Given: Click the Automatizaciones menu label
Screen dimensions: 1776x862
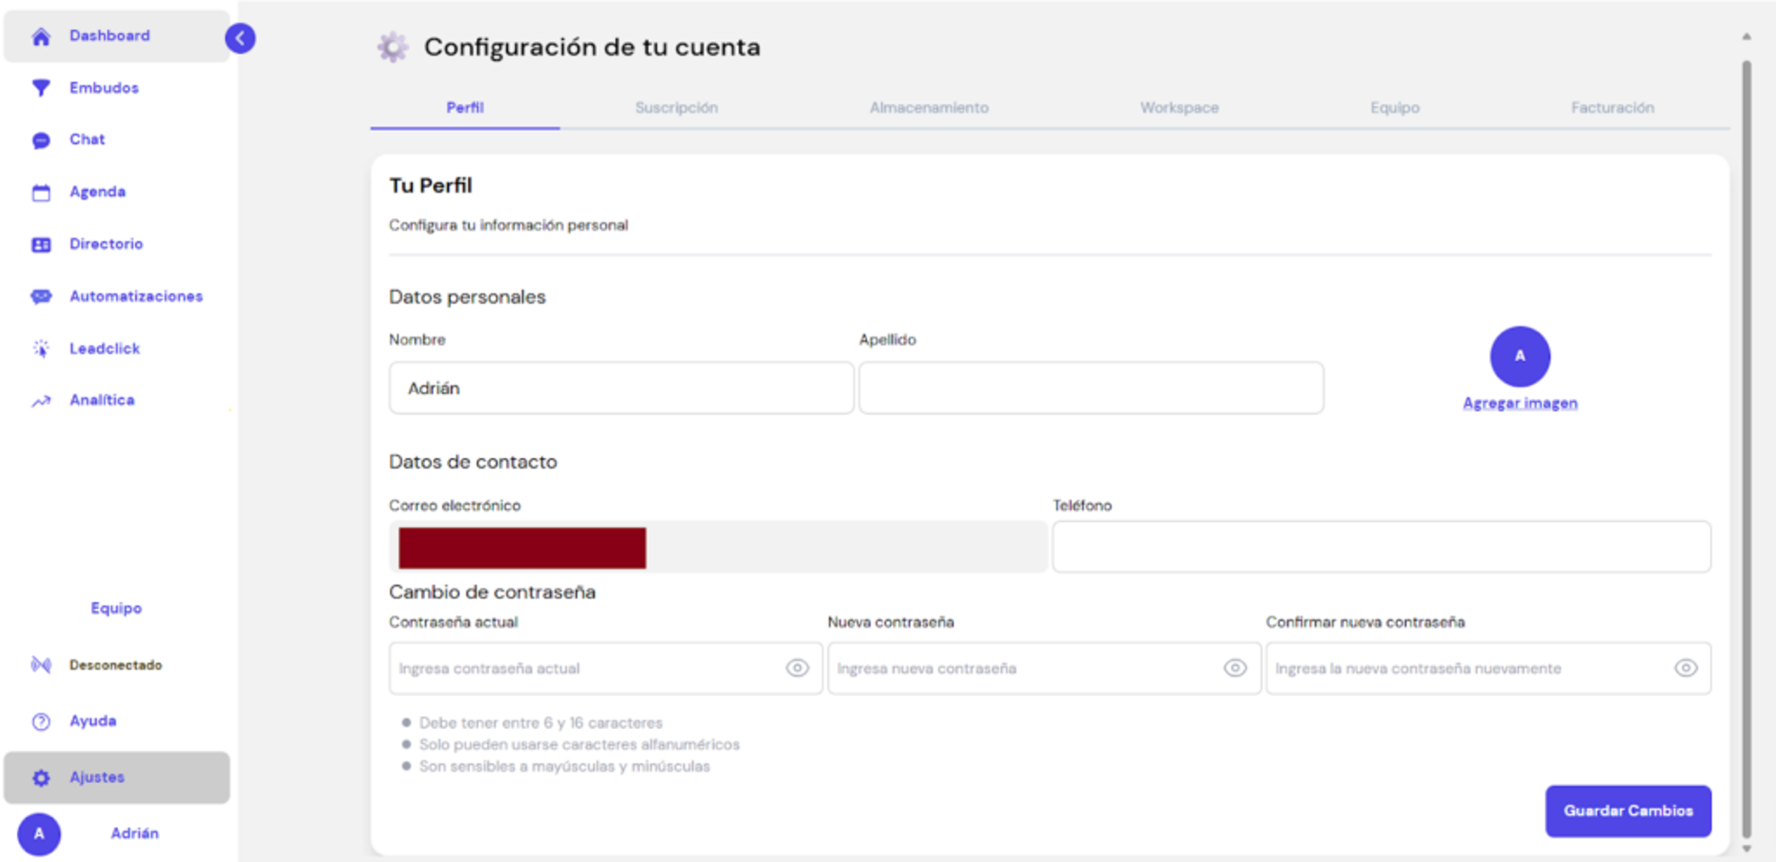Looking at the screenshot, I should (136, 296).
